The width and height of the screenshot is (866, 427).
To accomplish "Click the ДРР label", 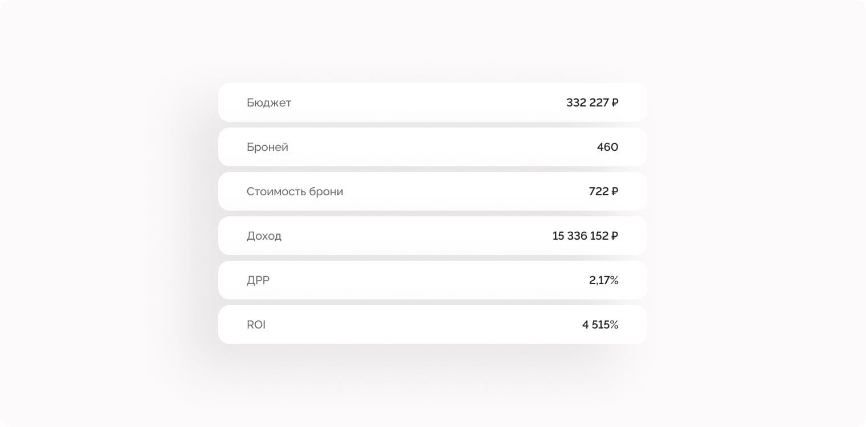I will (x=258, y=281).
